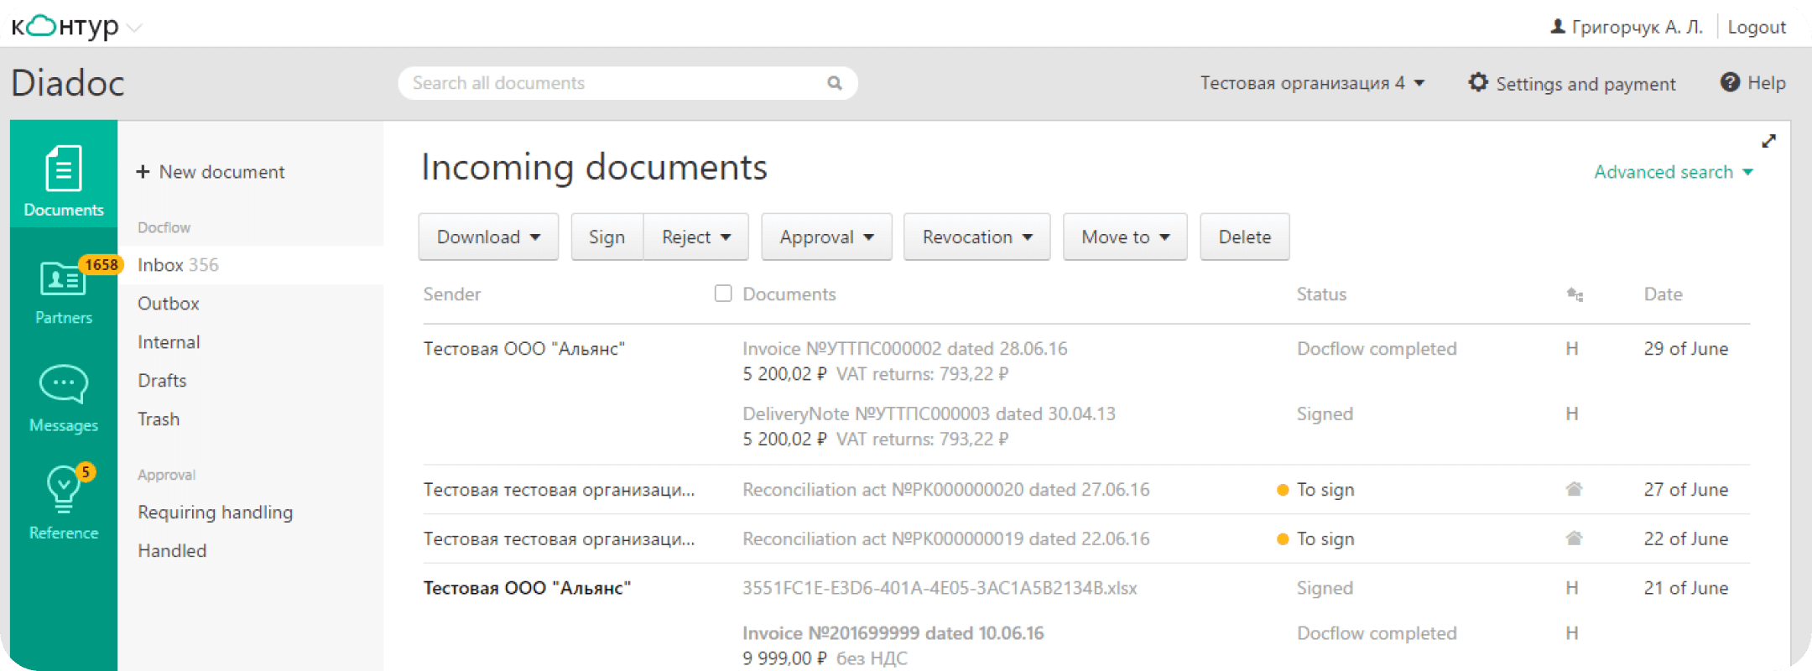Open Reconciliation act №РК000000019

pyautogui.click(x=946, y=539)
